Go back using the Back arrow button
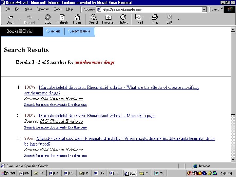The height and width of the screenshot is (177, 236). (x=10, y=19)
